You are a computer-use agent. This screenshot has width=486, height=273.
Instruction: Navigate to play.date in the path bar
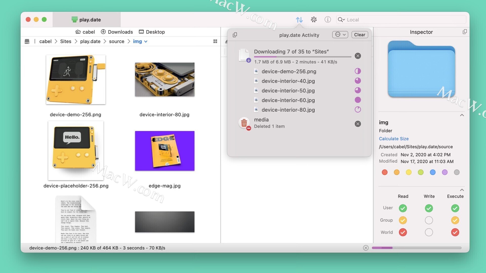click(90, 41)
